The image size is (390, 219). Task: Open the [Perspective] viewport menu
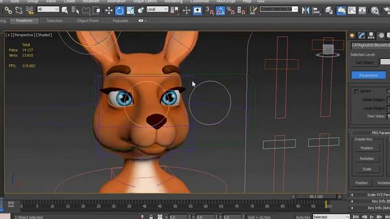click(23, 35)
